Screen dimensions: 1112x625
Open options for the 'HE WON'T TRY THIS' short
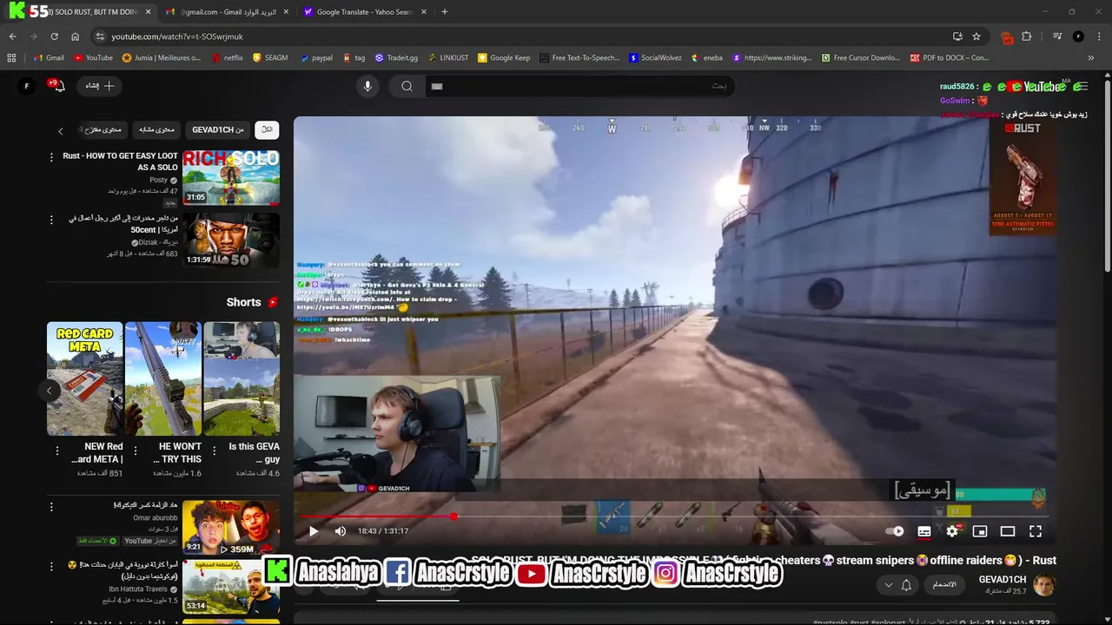pos(136,451)
